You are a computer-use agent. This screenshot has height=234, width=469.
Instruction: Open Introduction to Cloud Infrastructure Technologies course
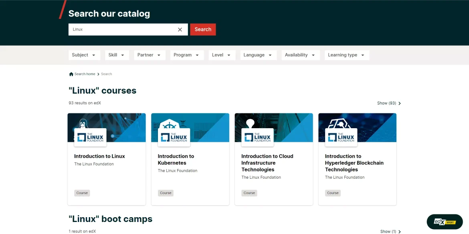[x=274, y=159]
